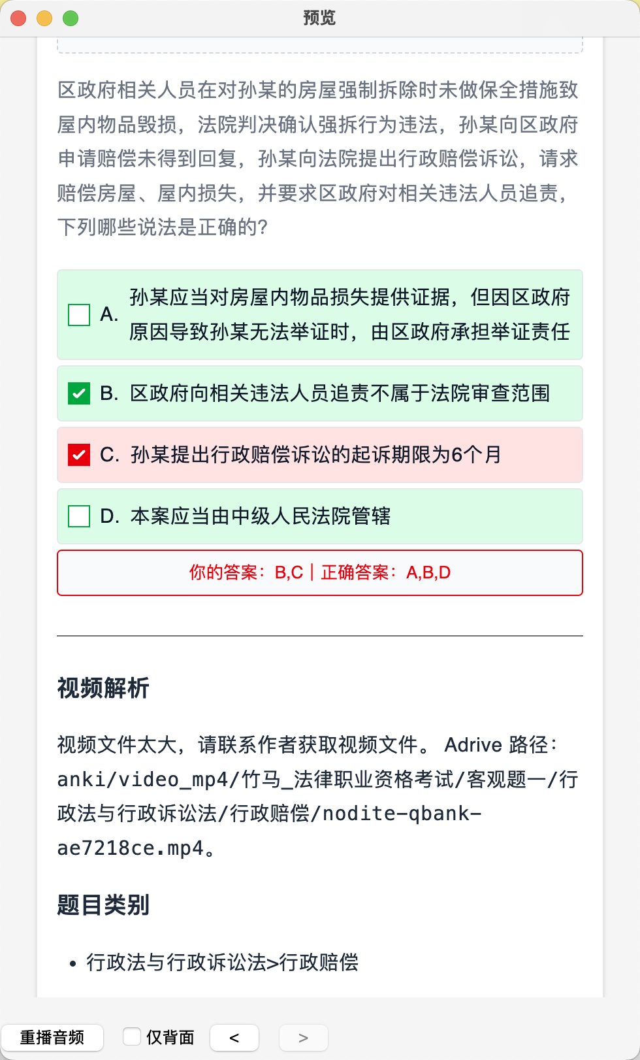Click the 行政法与行政诉讼法>行政赔偿 category item
This screenshot has width=640, height=1060.
[222, 963]
